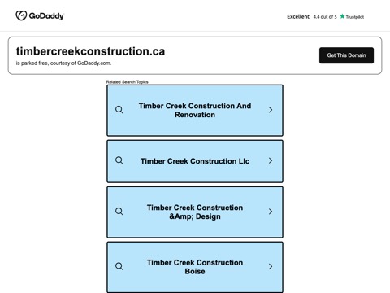Screen dimensions: 390x293
Task: Click magnifier icon beside Construction &Amp; Design
Action: pyautogui.click(x=119, y=212)
